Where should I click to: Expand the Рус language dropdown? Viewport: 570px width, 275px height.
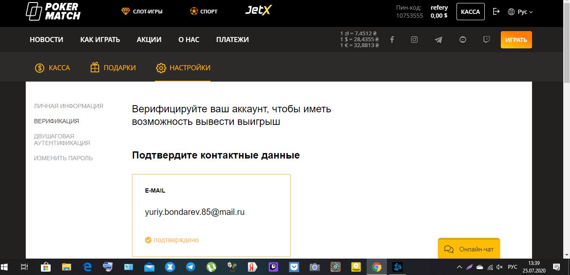tap(521, 12)
